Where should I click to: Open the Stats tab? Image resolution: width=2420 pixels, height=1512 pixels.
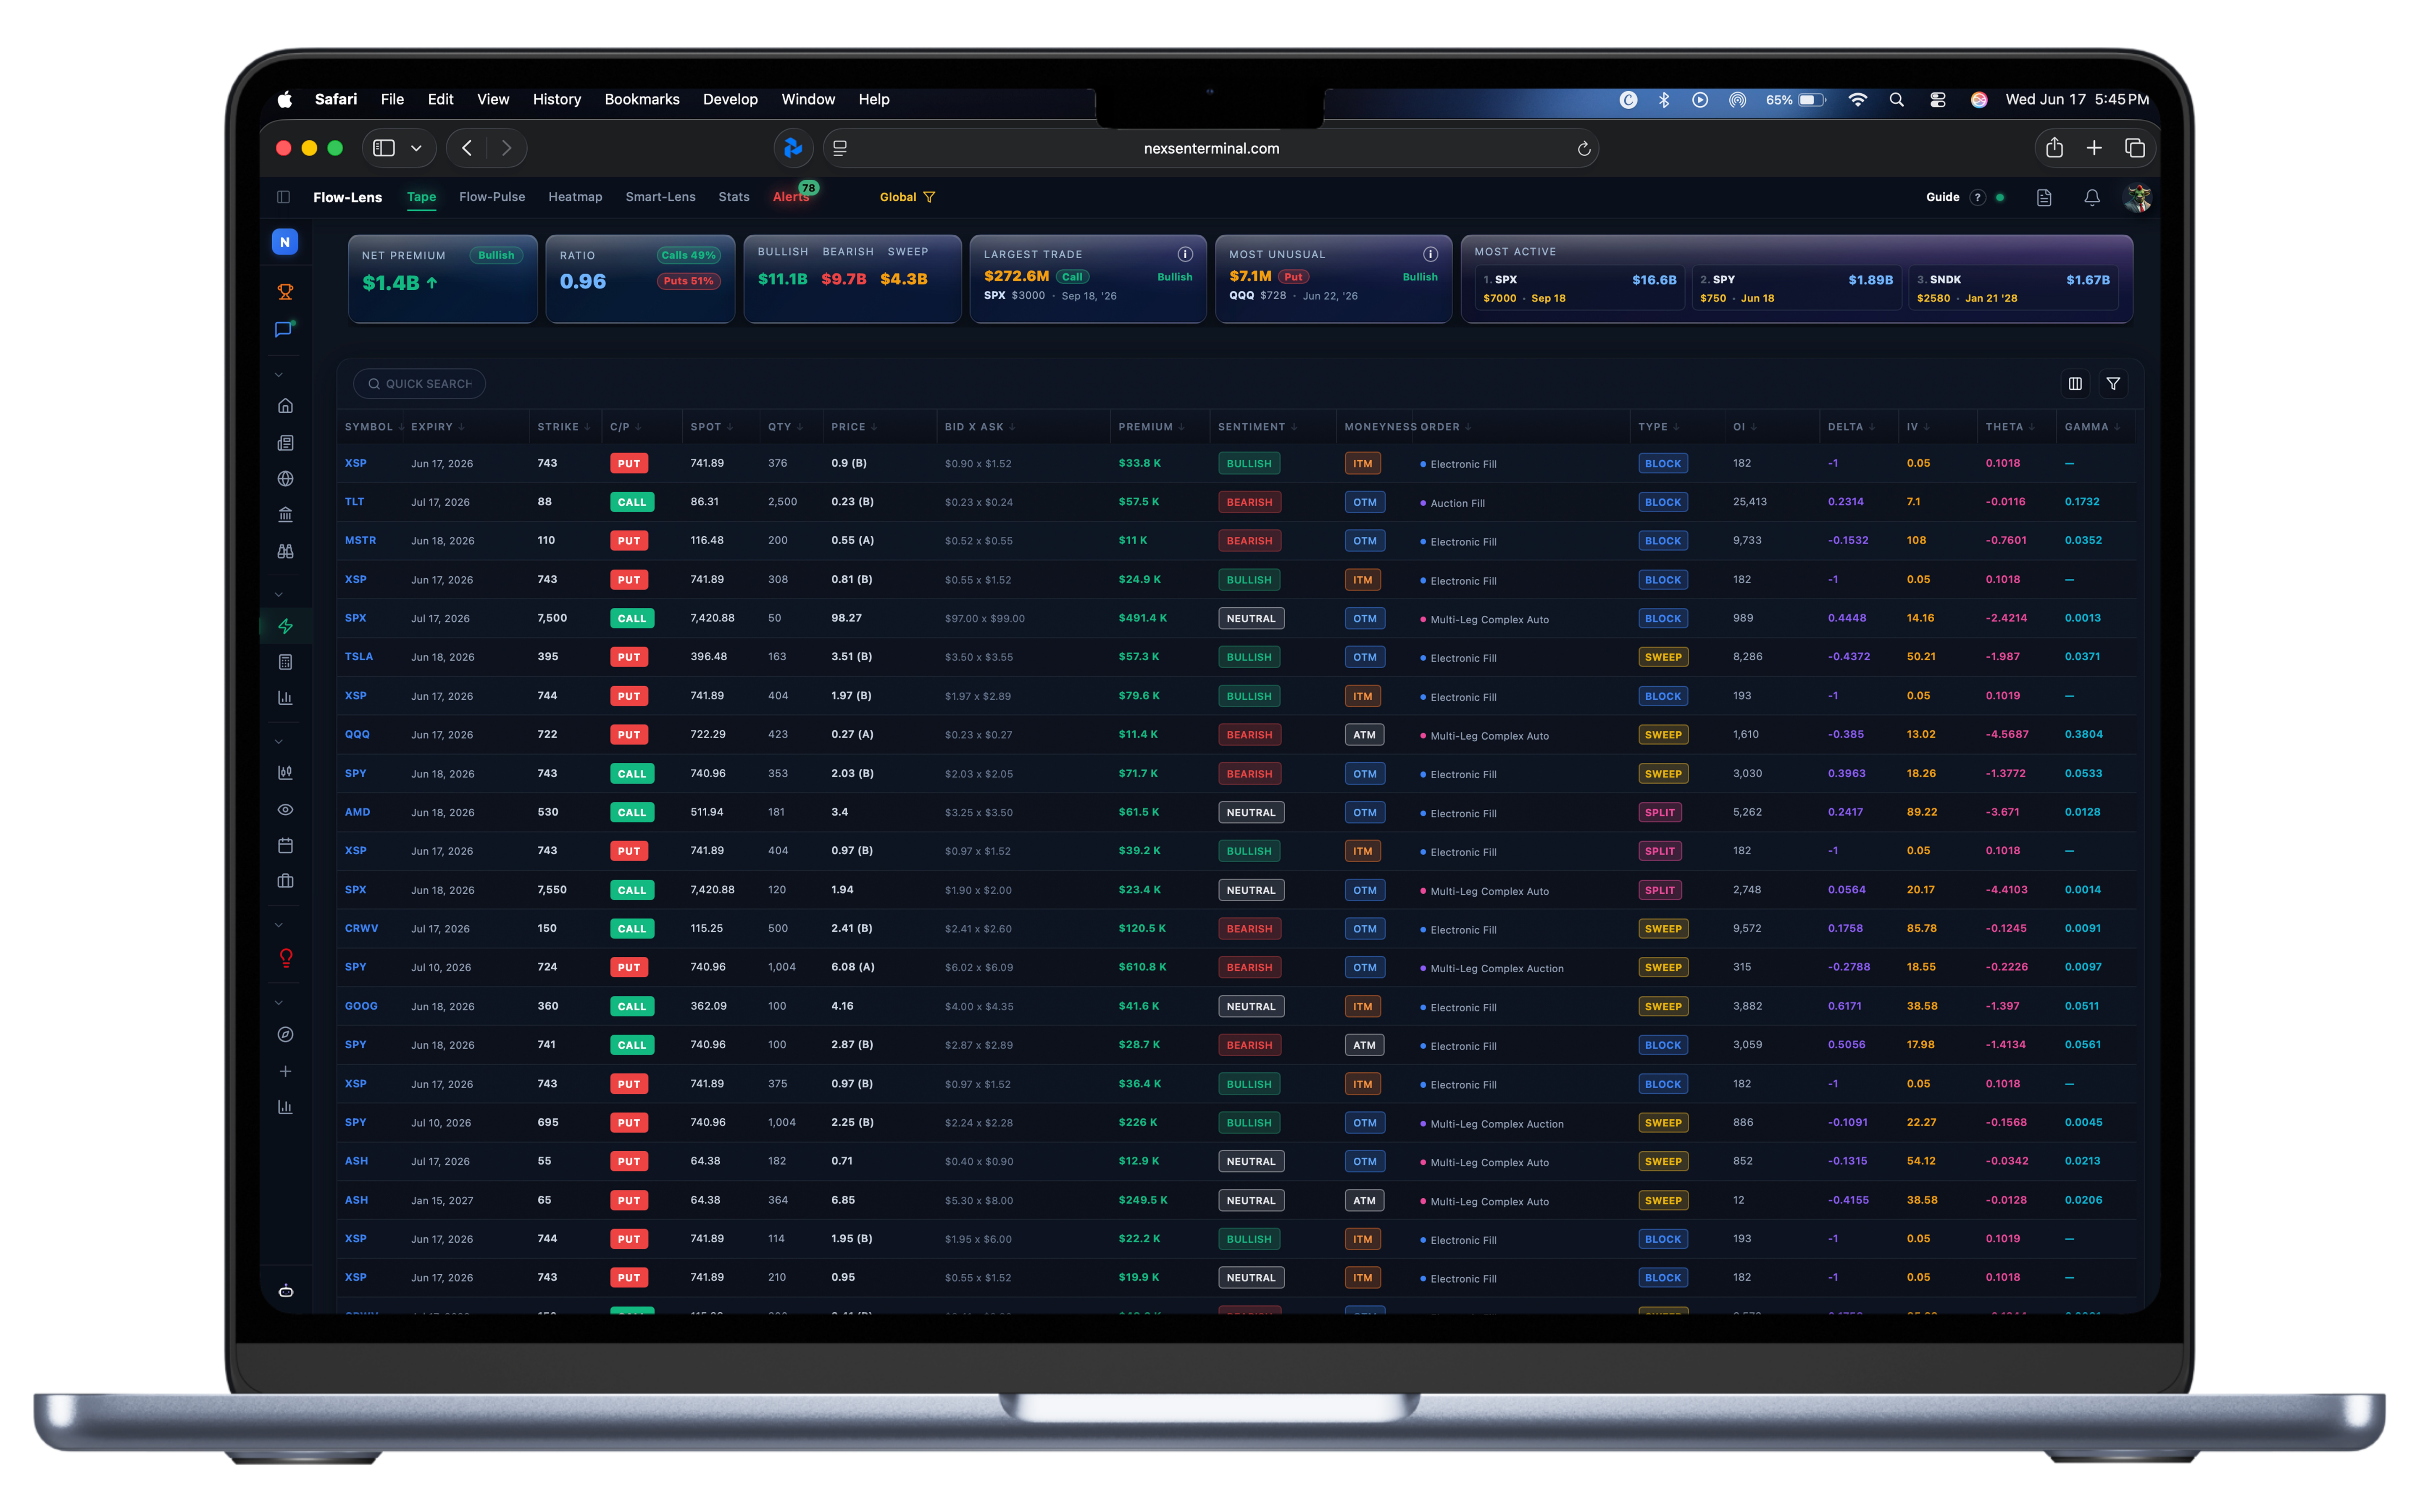(x=734, y=197)
